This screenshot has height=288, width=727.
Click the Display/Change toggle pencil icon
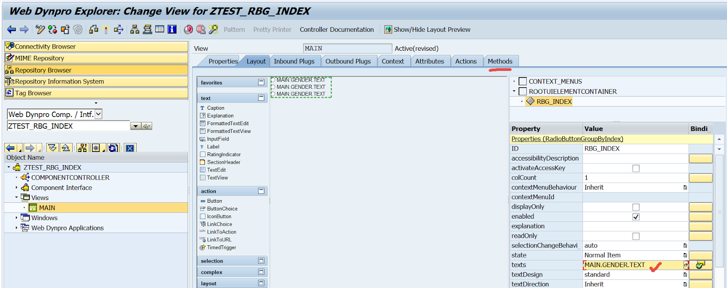coord(40,29)
